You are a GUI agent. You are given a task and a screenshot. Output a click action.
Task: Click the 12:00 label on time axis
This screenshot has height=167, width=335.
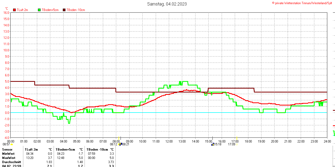tap(169, 141)
